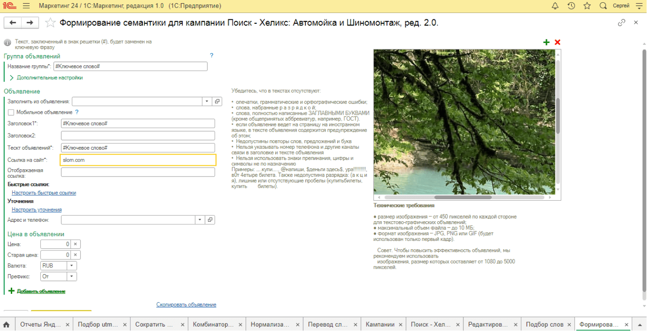Click Скопировать объявление link

[x=186, y=305]
